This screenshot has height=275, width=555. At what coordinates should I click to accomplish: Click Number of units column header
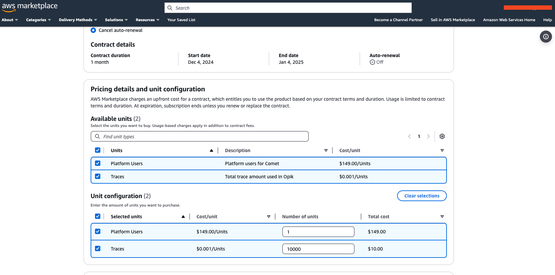coord(300,217)
